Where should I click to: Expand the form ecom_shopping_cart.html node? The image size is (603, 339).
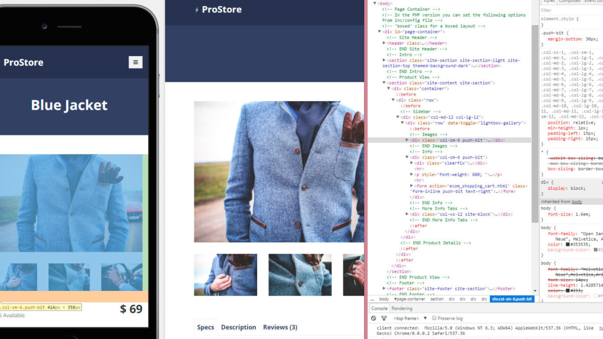pos(412,186)
